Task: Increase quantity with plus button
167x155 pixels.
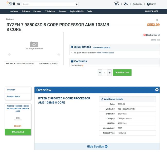Action: 110,73
